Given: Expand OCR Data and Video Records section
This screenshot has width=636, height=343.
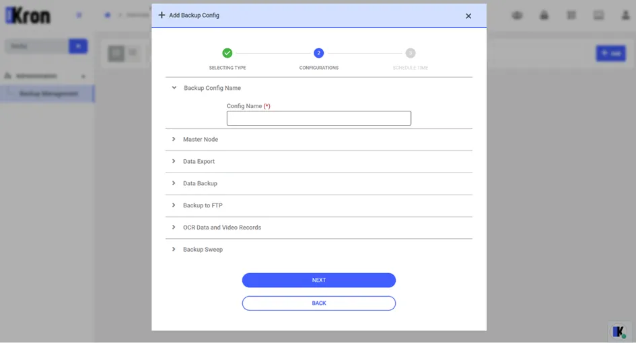Looking at the screenshot, I should coord(174,228).
